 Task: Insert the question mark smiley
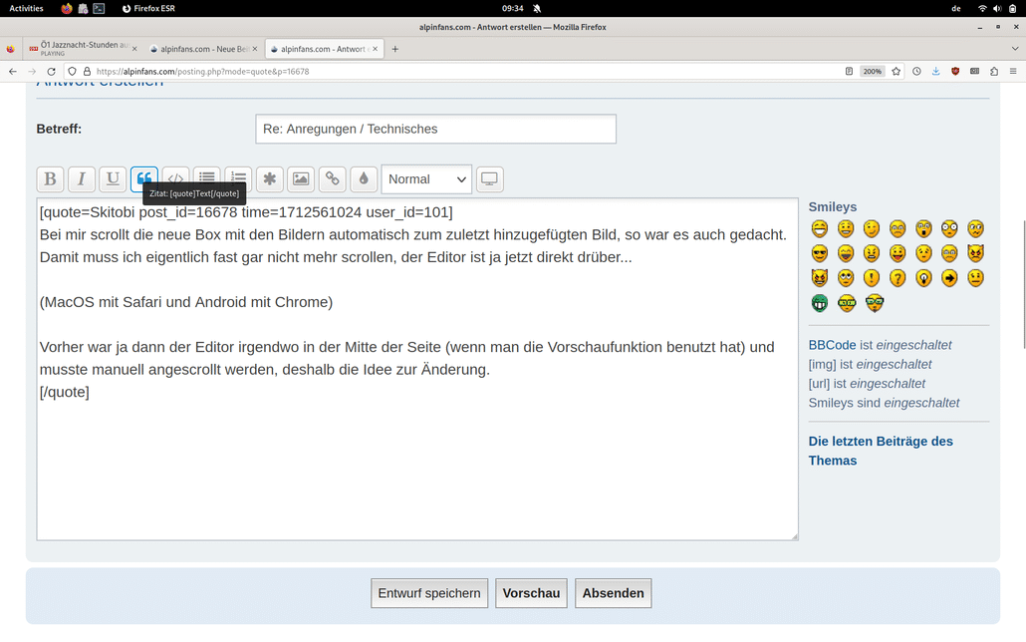pyautogui.click(x=898, y=278)
